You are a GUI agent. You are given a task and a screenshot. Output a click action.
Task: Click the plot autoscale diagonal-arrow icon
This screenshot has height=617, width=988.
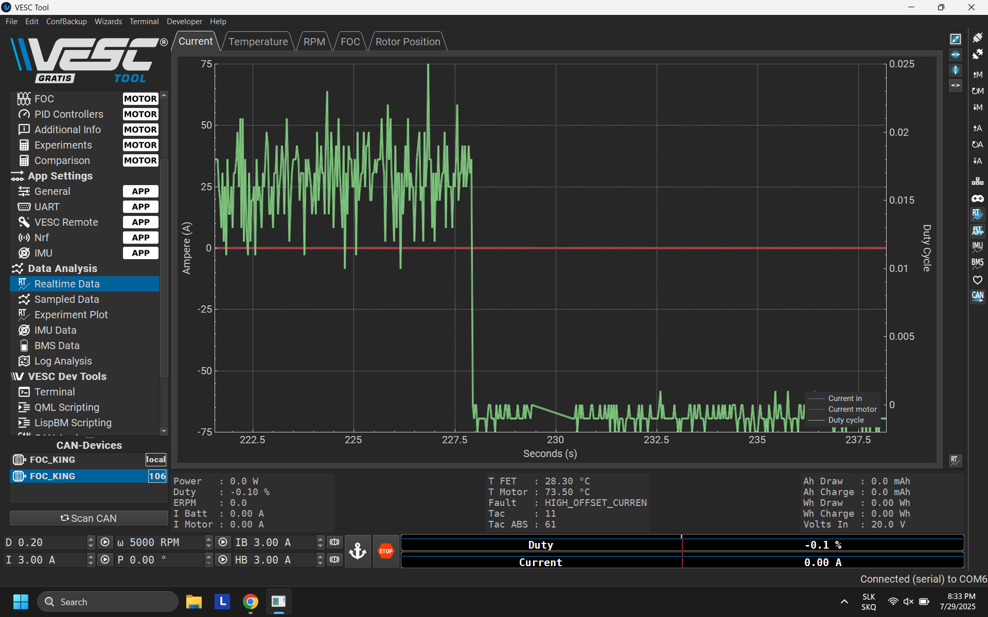click(956, 39)
